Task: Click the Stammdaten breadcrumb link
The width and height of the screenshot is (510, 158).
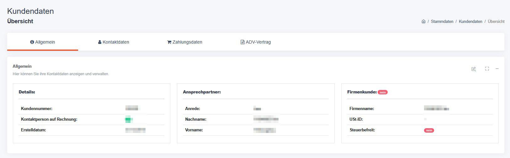Action: click(x=442, y=22)
